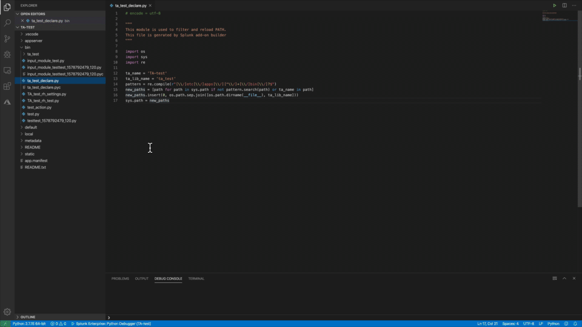Open the Extensions view
Screen dimensions: 582x327
(7, 86)
